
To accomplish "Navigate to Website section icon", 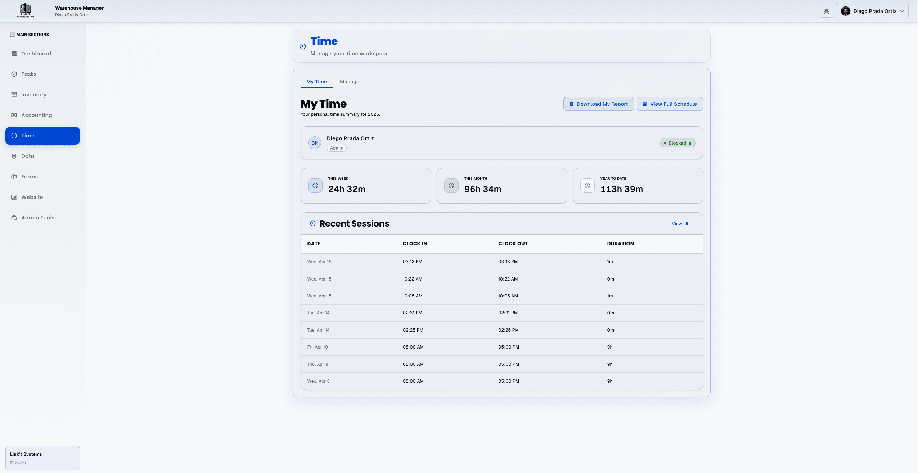I will [x=14, y=197].
